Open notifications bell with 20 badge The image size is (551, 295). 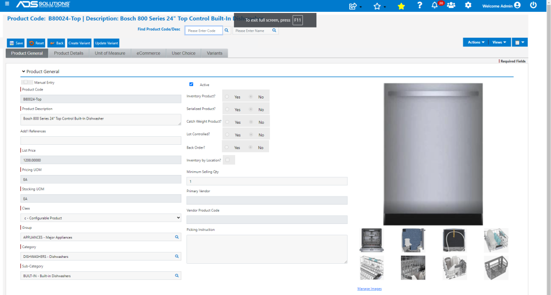coord(435,5)
